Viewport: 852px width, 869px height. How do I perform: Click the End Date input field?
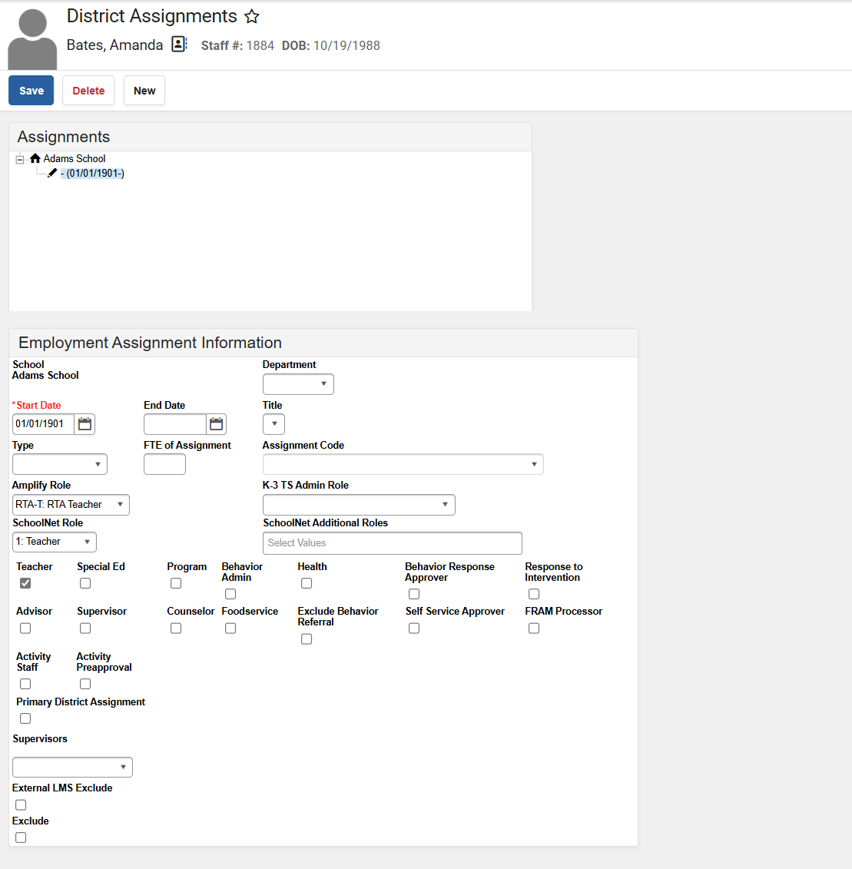click(x=174, y=424)
